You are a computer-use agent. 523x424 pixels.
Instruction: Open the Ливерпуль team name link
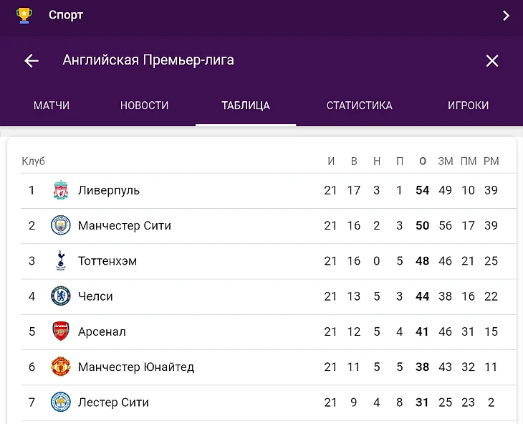109,190
